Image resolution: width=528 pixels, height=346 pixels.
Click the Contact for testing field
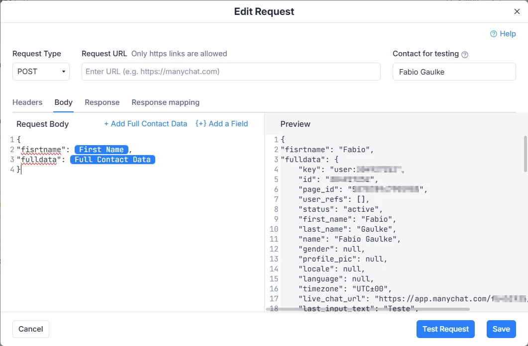(454, 72)
